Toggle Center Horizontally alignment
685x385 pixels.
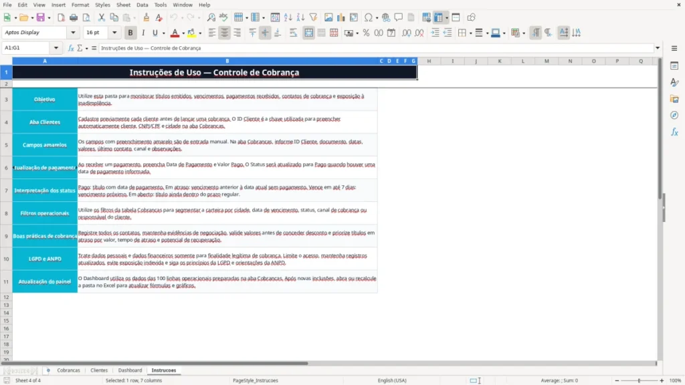[225, 33]
